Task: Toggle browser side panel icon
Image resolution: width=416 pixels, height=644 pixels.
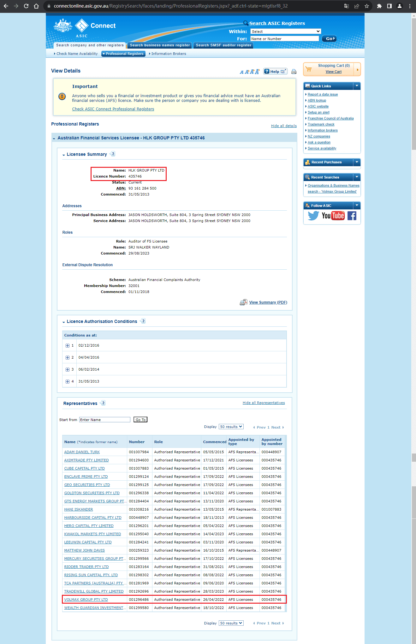Action: coord(389,6)
